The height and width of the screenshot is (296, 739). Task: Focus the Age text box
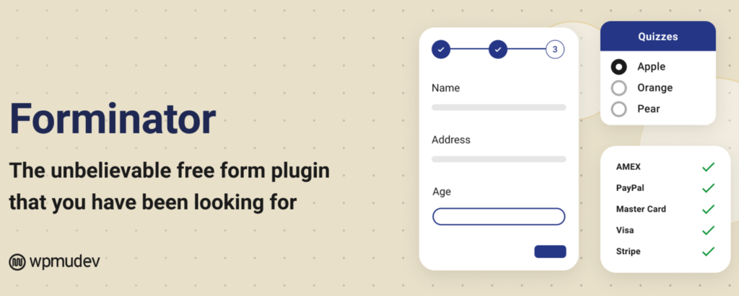499,216
